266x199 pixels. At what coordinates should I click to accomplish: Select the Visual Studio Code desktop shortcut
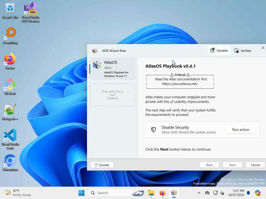pos(10,139)
